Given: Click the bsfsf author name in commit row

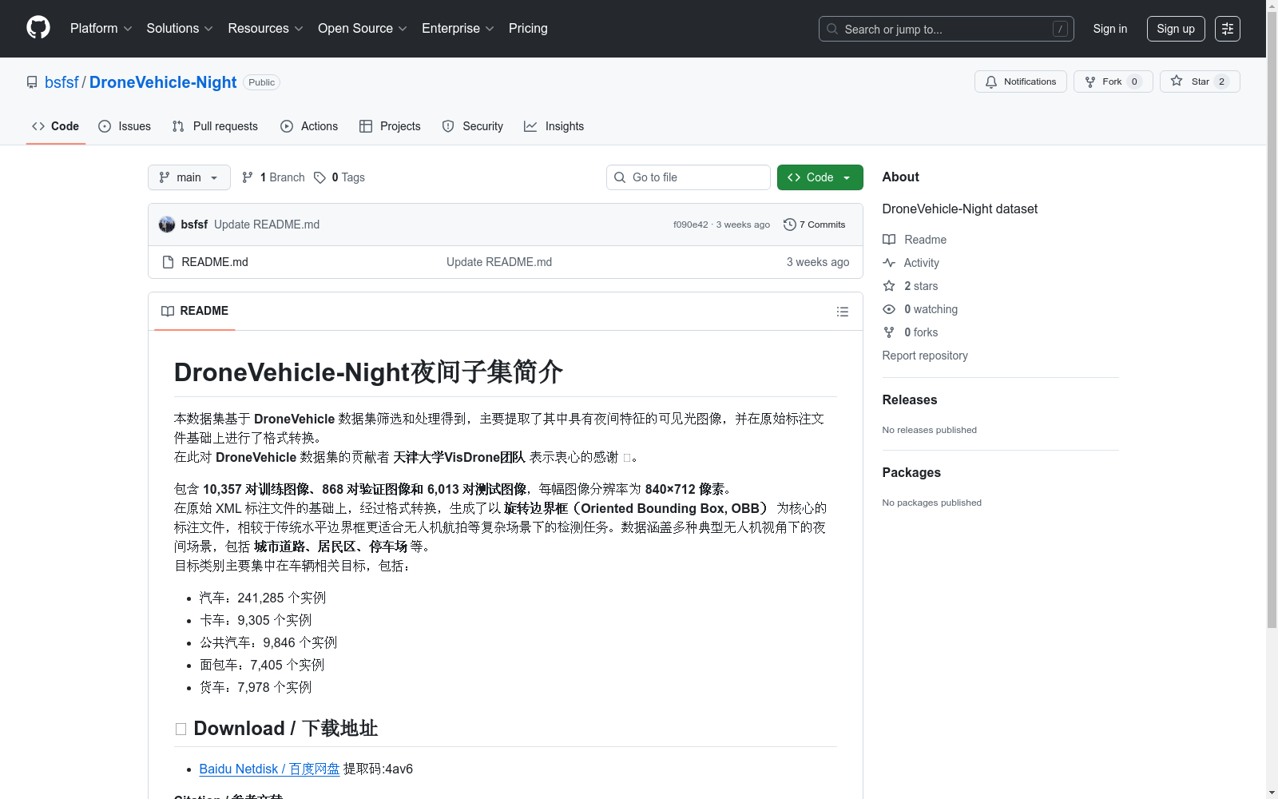Looking at the screenshot, I should tap(194, 225).
